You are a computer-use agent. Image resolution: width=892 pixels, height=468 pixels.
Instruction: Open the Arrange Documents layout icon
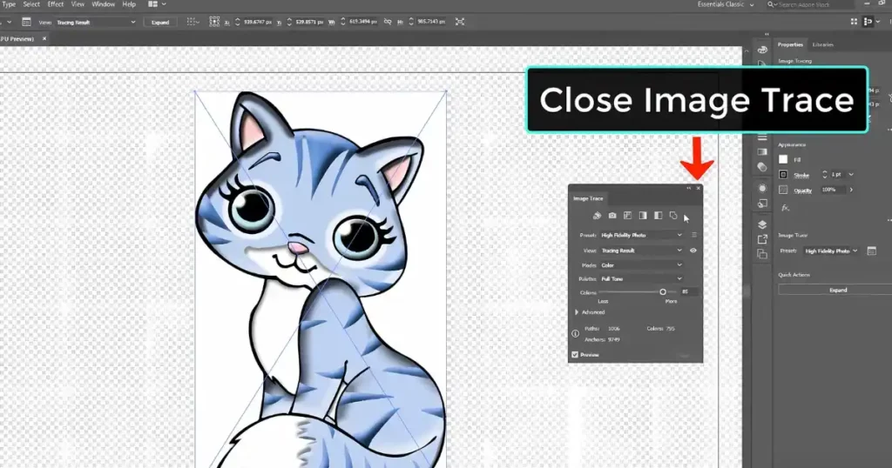[157, 4]
